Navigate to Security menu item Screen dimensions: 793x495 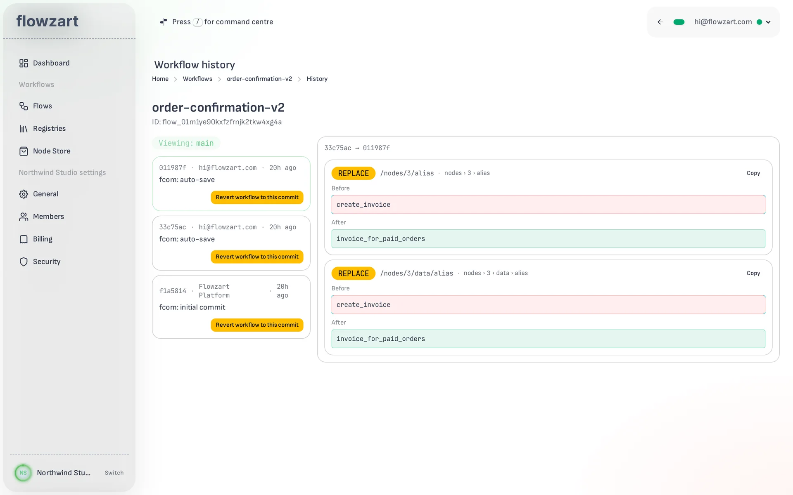(x=47, y=262)
